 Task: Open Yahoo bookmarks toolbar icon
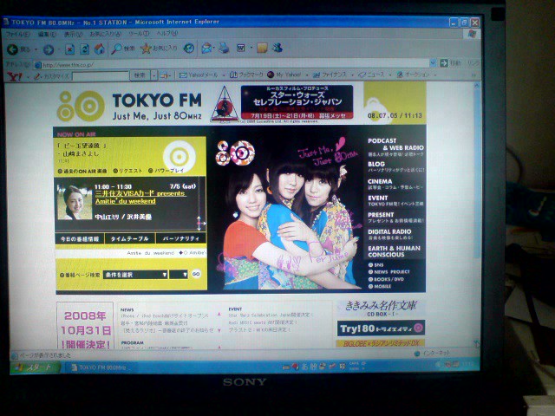(x=246, y=75)
